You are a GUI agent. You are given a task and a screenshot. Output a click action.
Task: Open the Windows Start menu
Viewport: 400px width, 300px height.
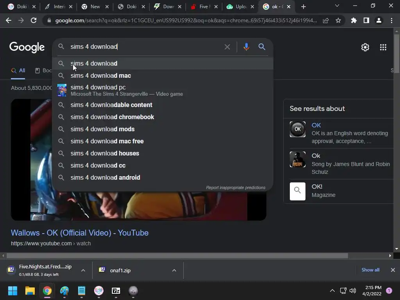(x=12, y=291)
